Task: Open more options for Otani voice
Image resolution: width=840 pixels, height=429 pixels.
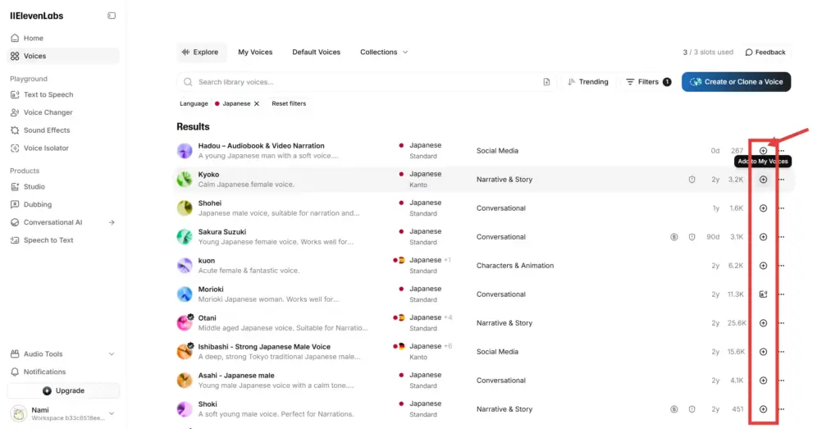Action: (x=782, y=323)
